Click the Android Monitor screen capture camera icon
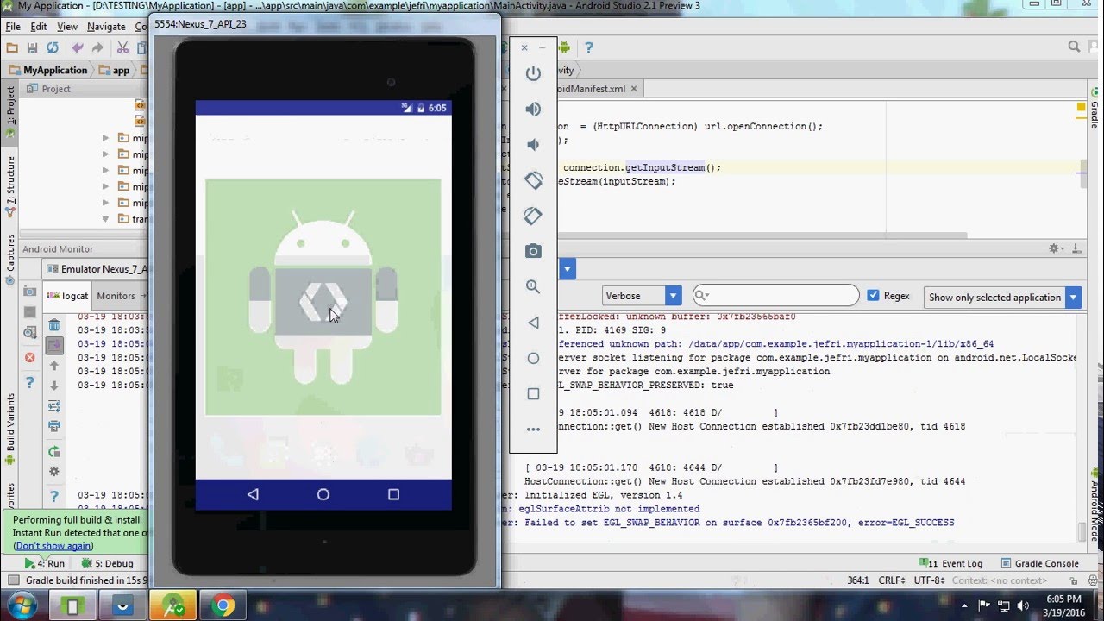Viewport: 1104px width, 621px height. (30, 292)
